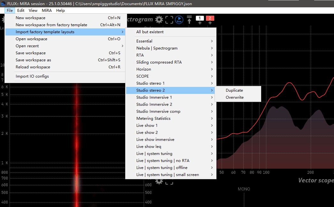Click the upward arrow push icon
Screen dimensions: 334x207
pyautogui.click(x=189, y=19)
